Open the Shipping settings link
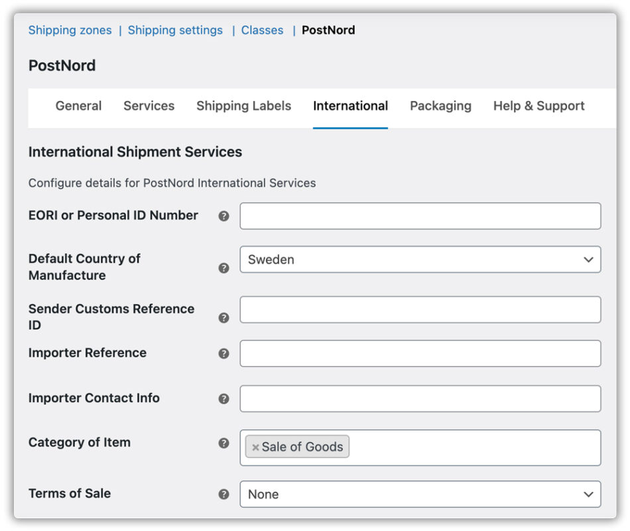The height and width of the screenshot is (531, 630). [175, 30]
